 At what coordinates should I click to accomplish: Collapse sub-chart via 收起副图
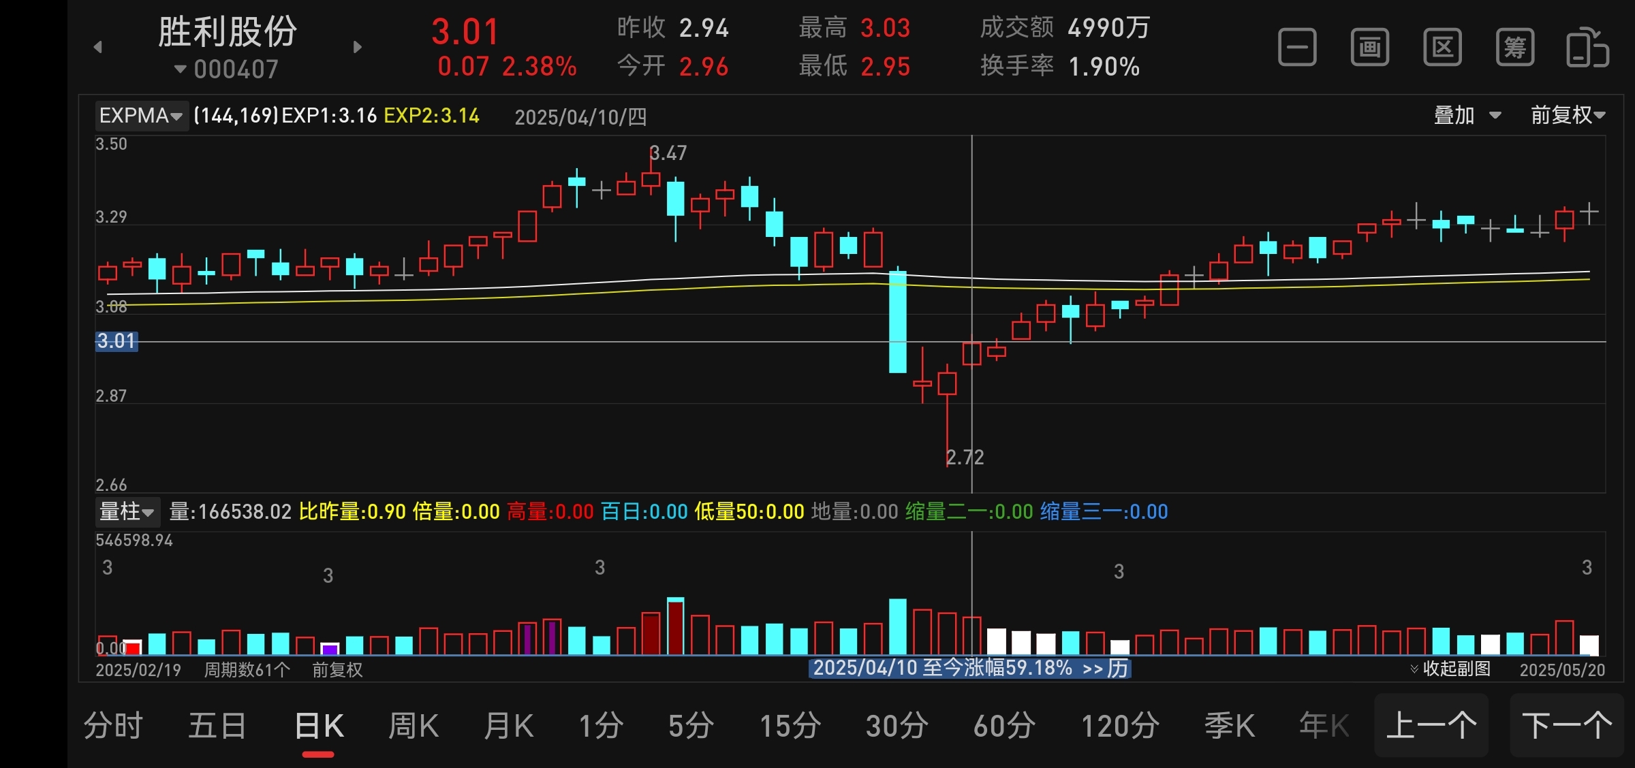(x=1450, y=669)
